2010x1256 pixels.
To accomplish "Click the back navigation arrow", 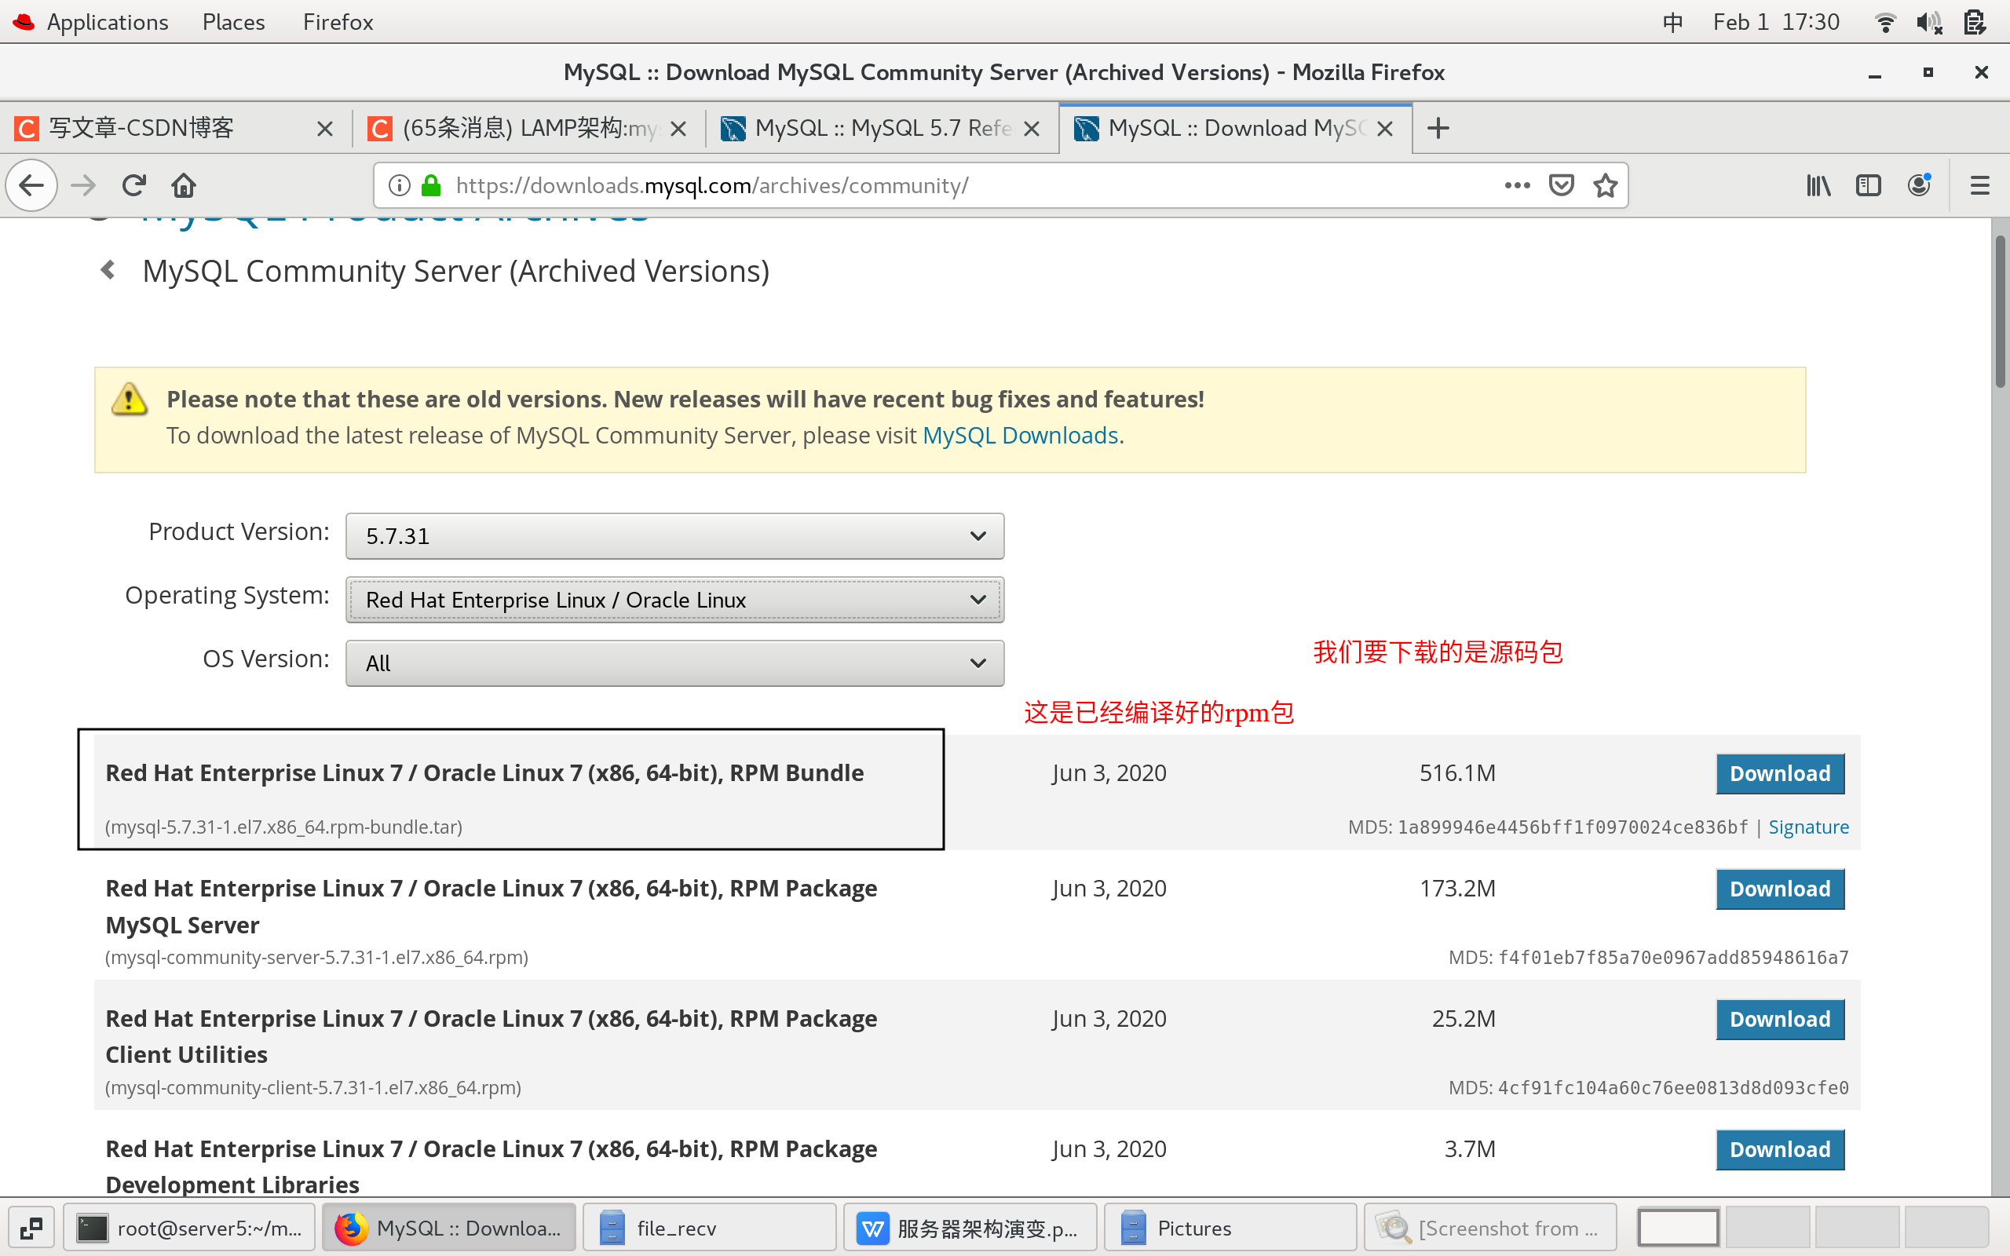I will coord(31,185).
